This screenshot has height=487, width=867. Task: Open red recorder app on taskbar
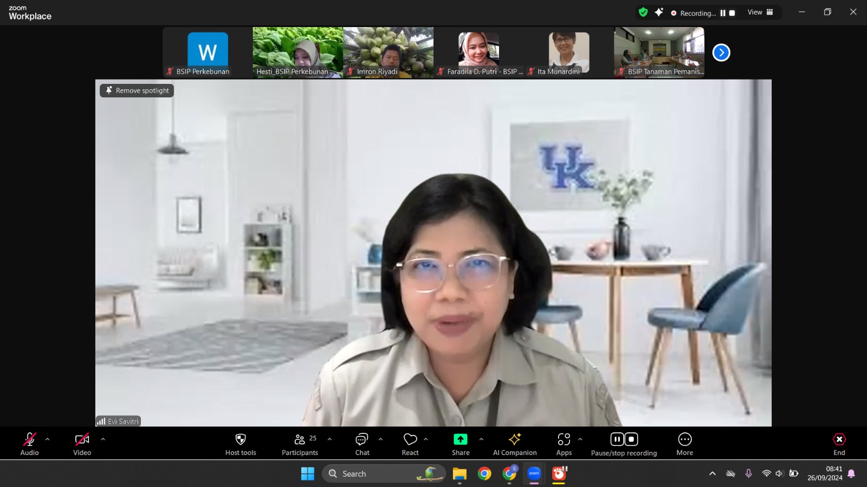coord(559,474)
